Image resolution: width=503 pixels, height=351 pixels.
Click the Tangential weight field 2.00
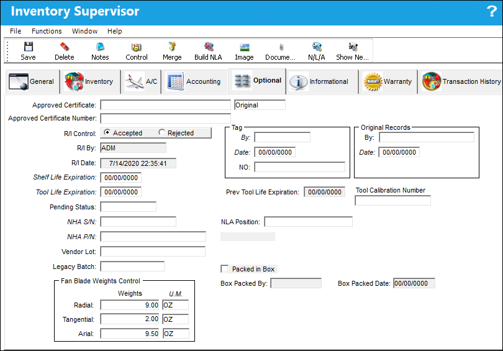[x=130, y=319]
